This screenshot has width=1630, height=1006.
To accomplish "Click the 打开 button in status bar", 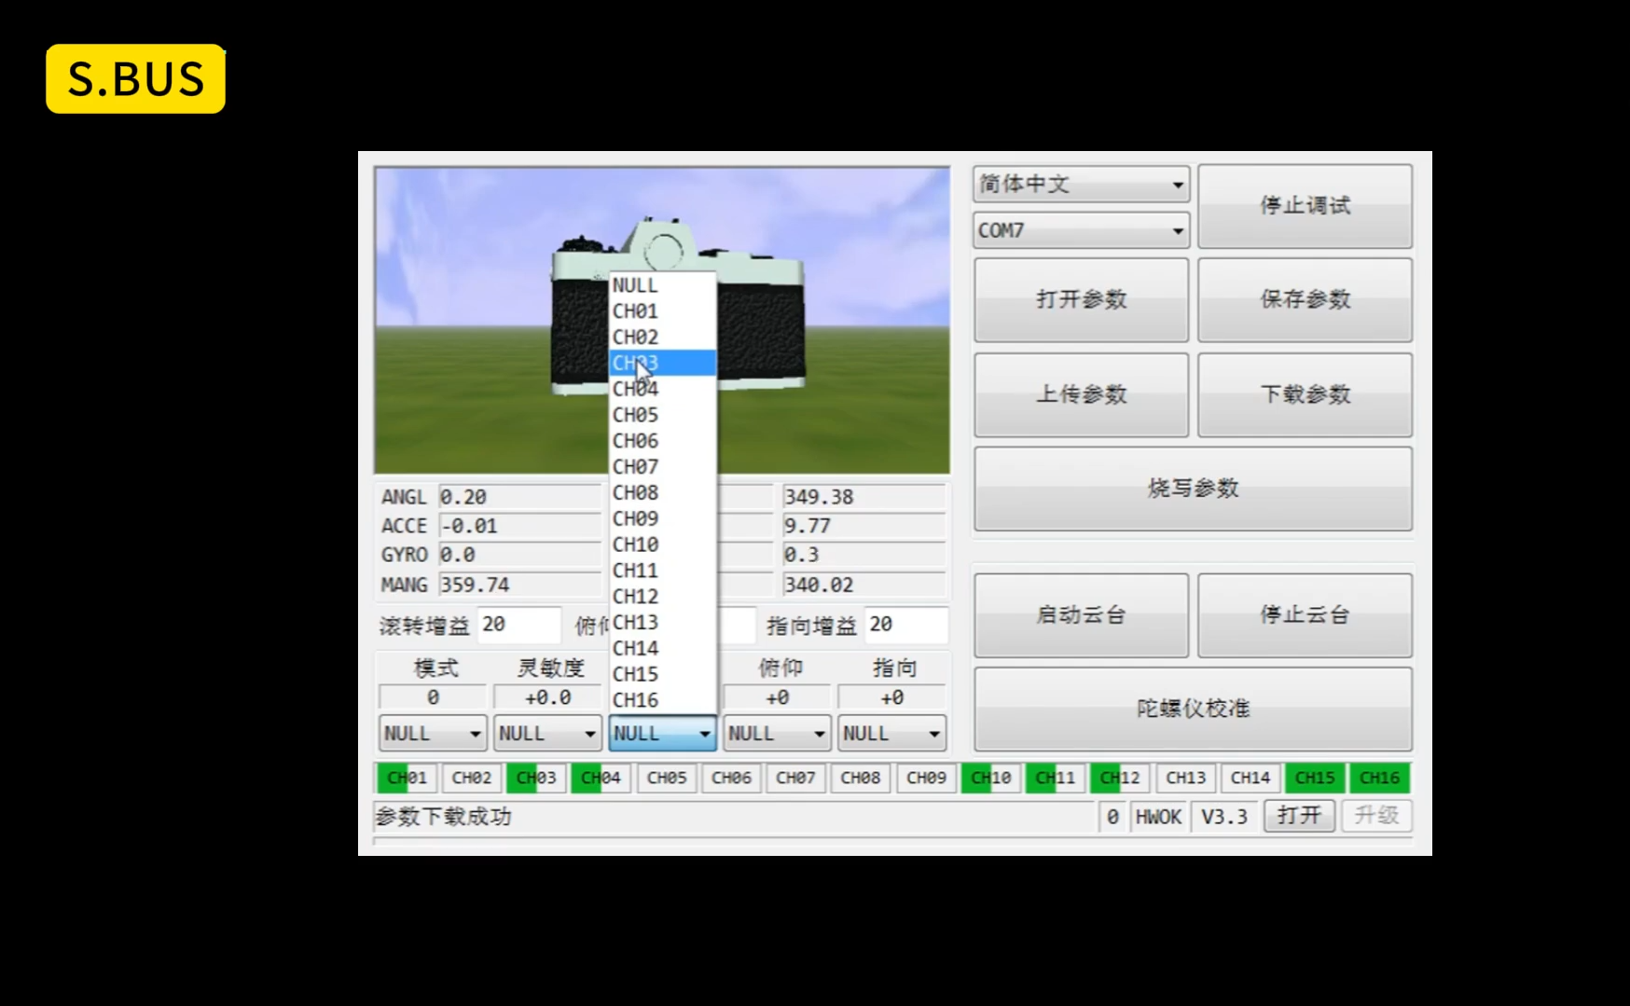I will click(x=1299, y=817).
